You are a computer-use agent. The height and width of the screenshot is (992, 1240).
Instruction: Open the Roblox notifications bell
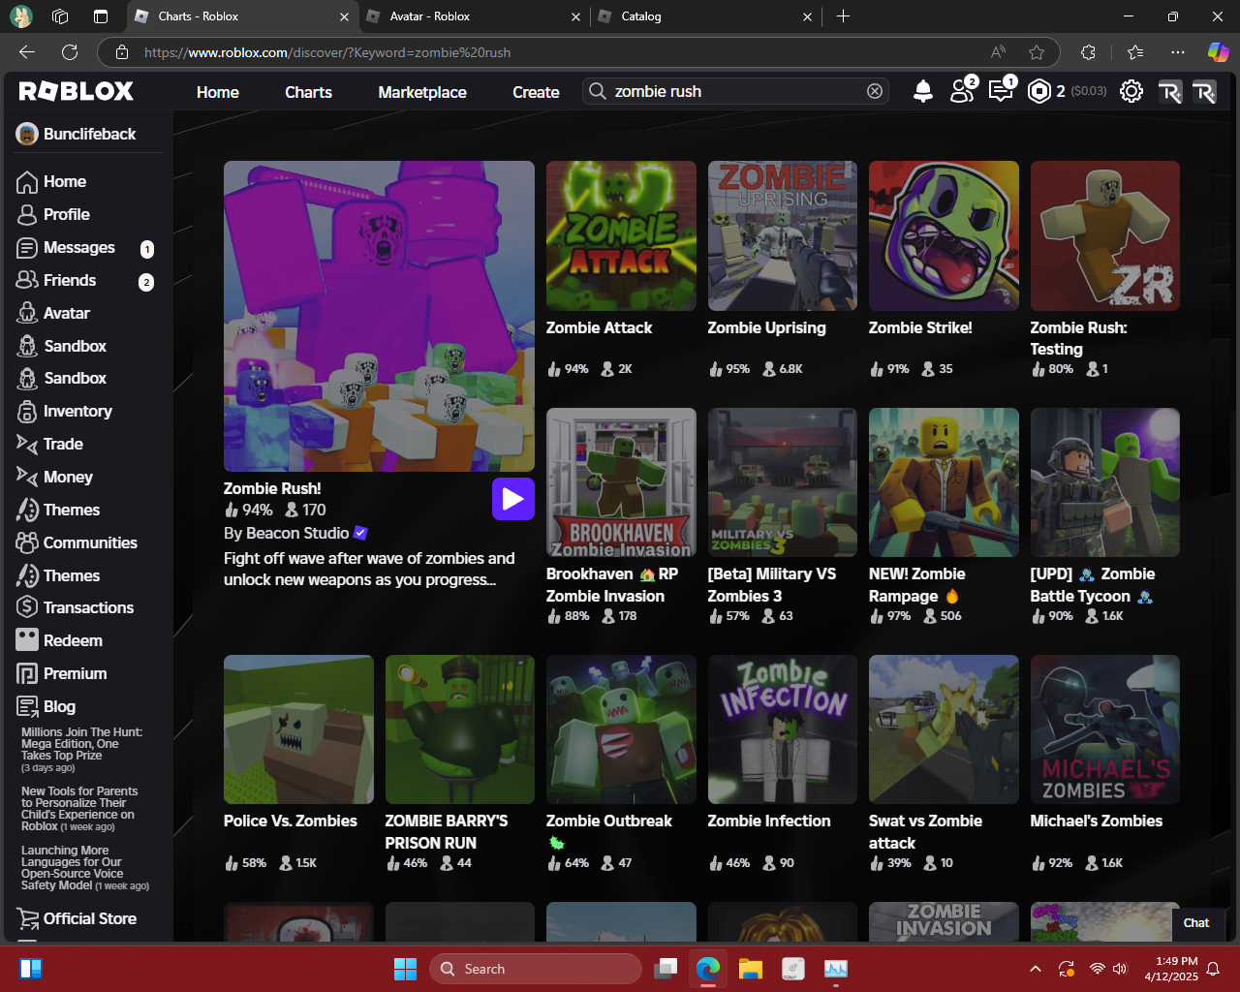[923, 91]
